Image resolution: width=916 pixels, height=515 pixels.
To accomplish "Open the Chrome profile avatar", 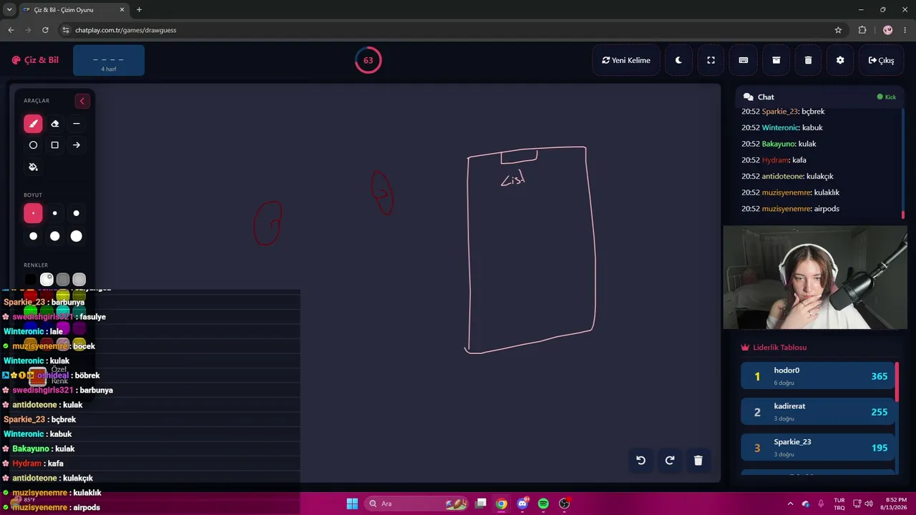I will pyautogui.click(x=888, y=30).
